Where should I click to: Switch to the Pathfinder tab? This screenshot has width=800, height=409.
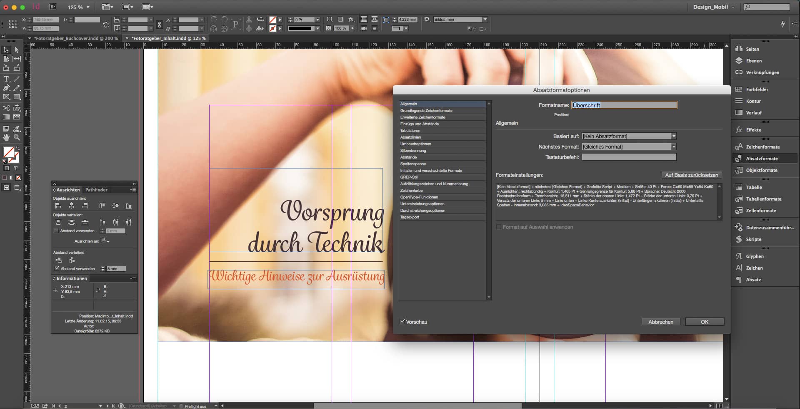(x=96, y=190)
